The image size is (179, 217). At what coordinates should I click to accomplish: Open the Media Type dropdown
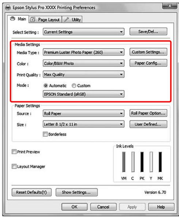point(84,52)
